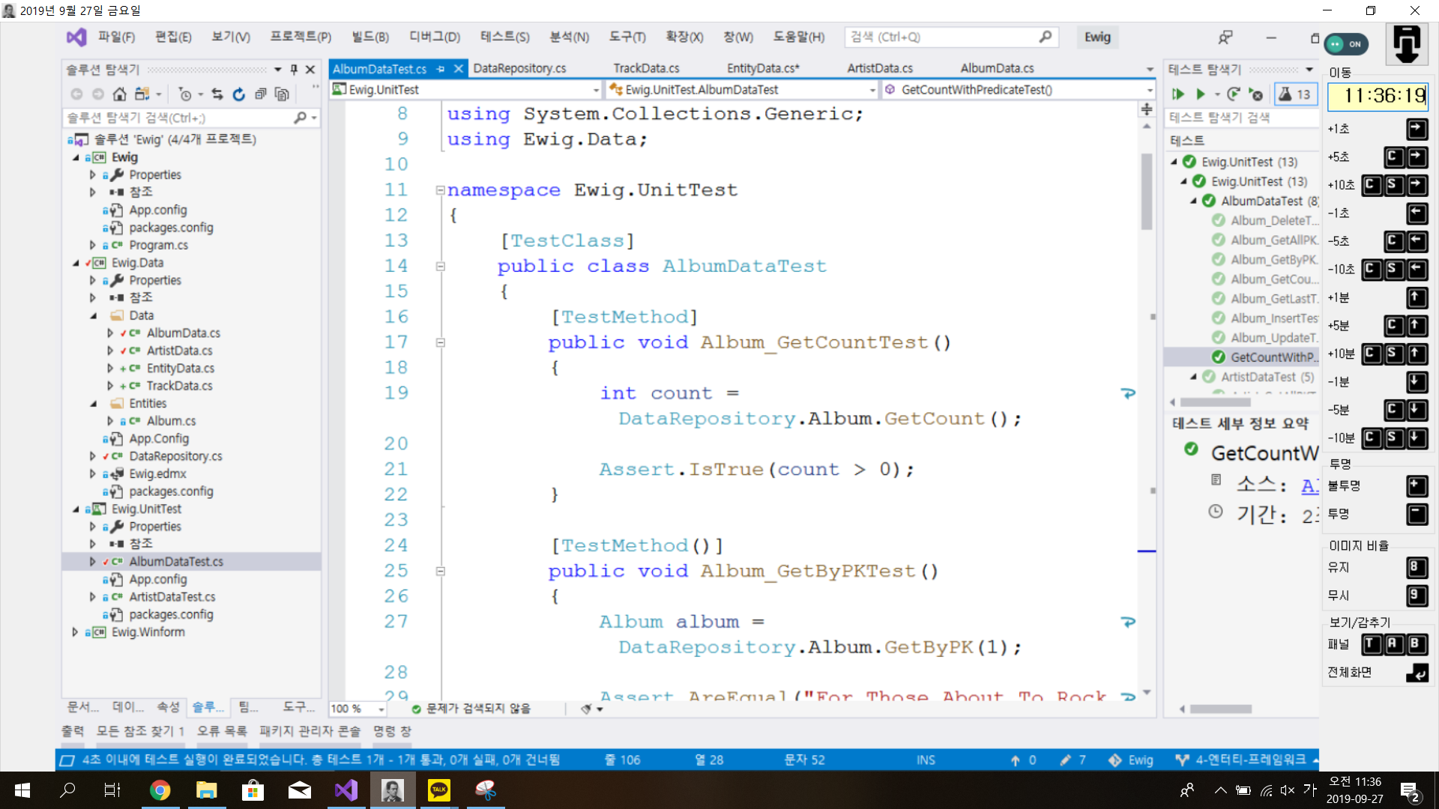Click the 패키지 관리자 콘솔 panel button

tap(310, 731)
